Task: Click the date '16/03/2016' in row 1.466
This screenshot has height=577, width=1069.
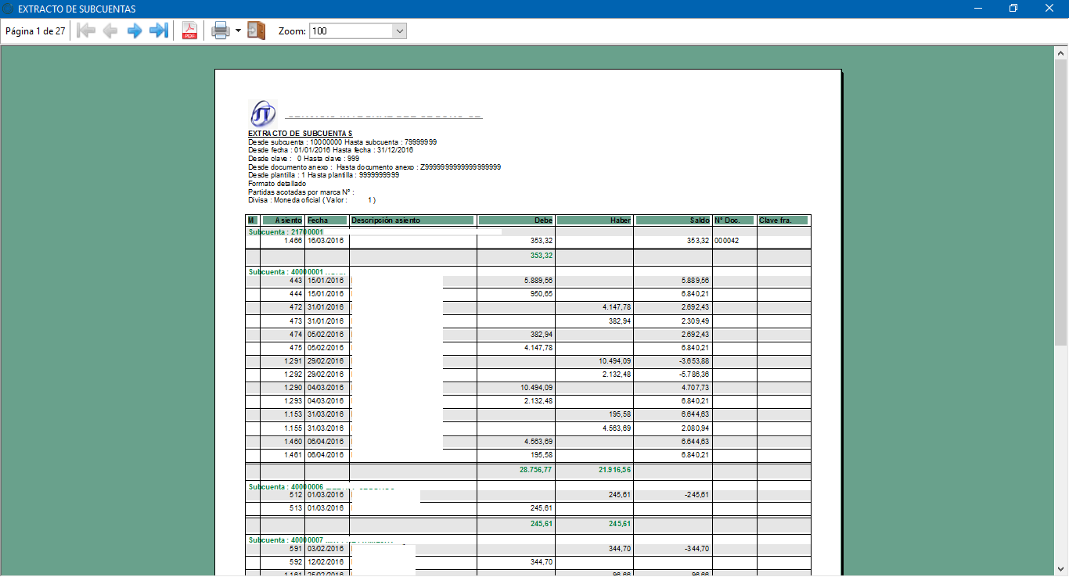Action: coord(326,241)
